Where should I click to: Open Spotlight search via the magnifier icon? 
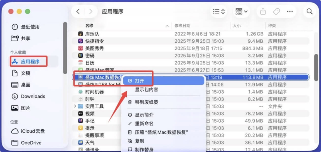point(309,11)
